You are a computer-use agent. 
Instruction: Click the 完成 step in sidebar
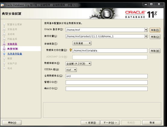tap(10, 68)
